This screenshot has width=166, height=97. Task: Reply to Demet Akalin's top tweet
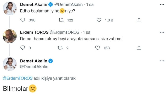tap(22, 20)
